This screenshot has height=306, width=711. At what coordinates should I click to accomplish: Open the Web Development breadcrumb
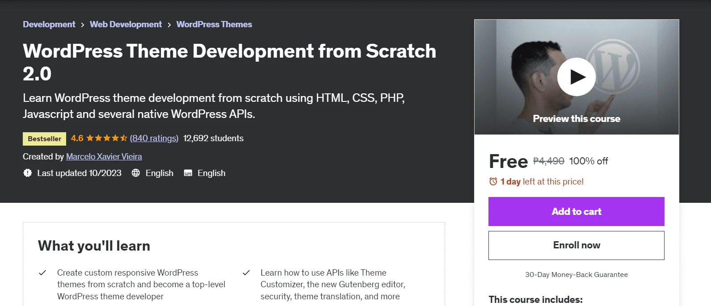coord(126,25)
